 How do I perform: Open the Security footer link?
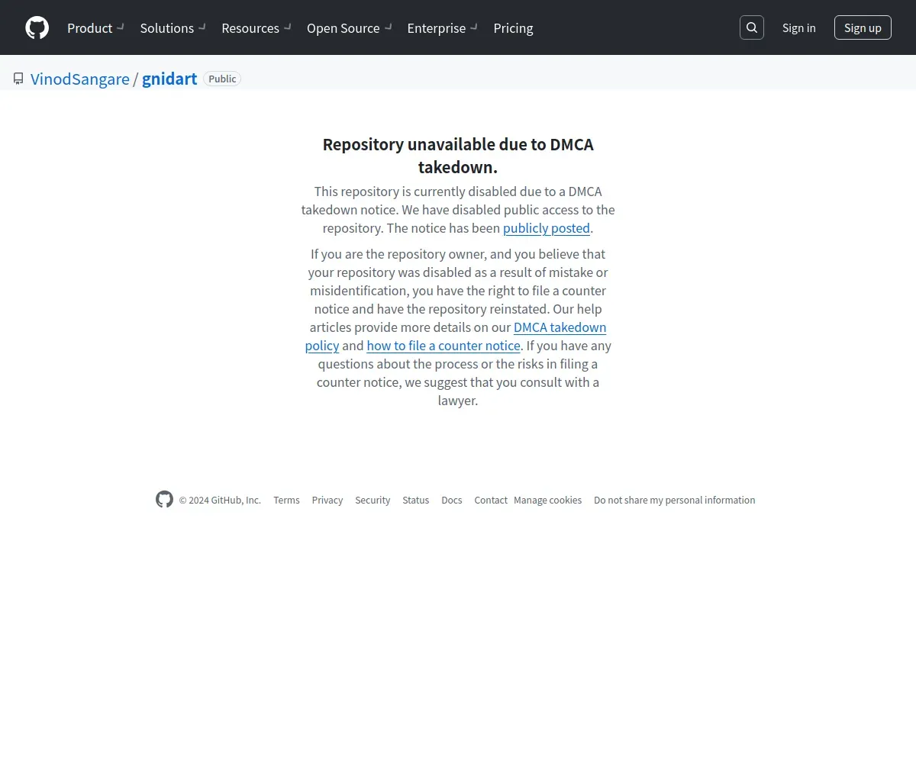[373, 501]
